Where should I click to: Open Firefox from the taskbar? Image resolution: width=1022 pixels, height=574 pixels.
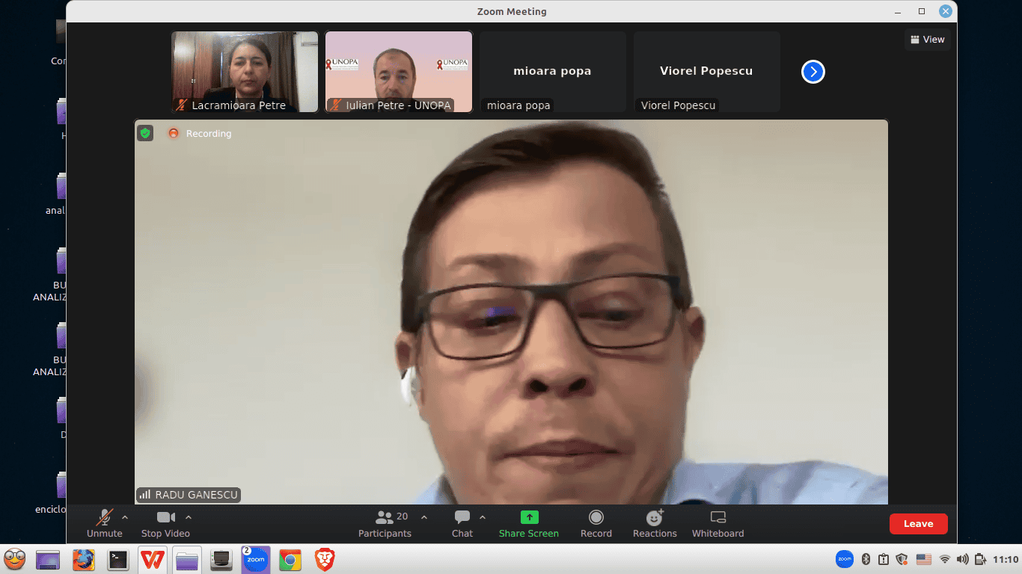click(x=84, y=559)
